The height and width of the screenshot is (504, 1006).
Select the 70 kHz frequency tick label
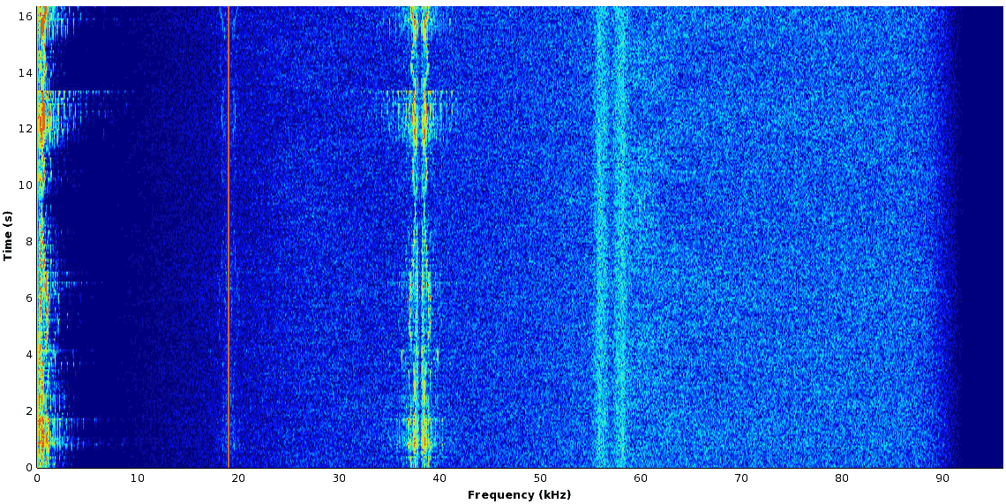[x=741, y=478]
